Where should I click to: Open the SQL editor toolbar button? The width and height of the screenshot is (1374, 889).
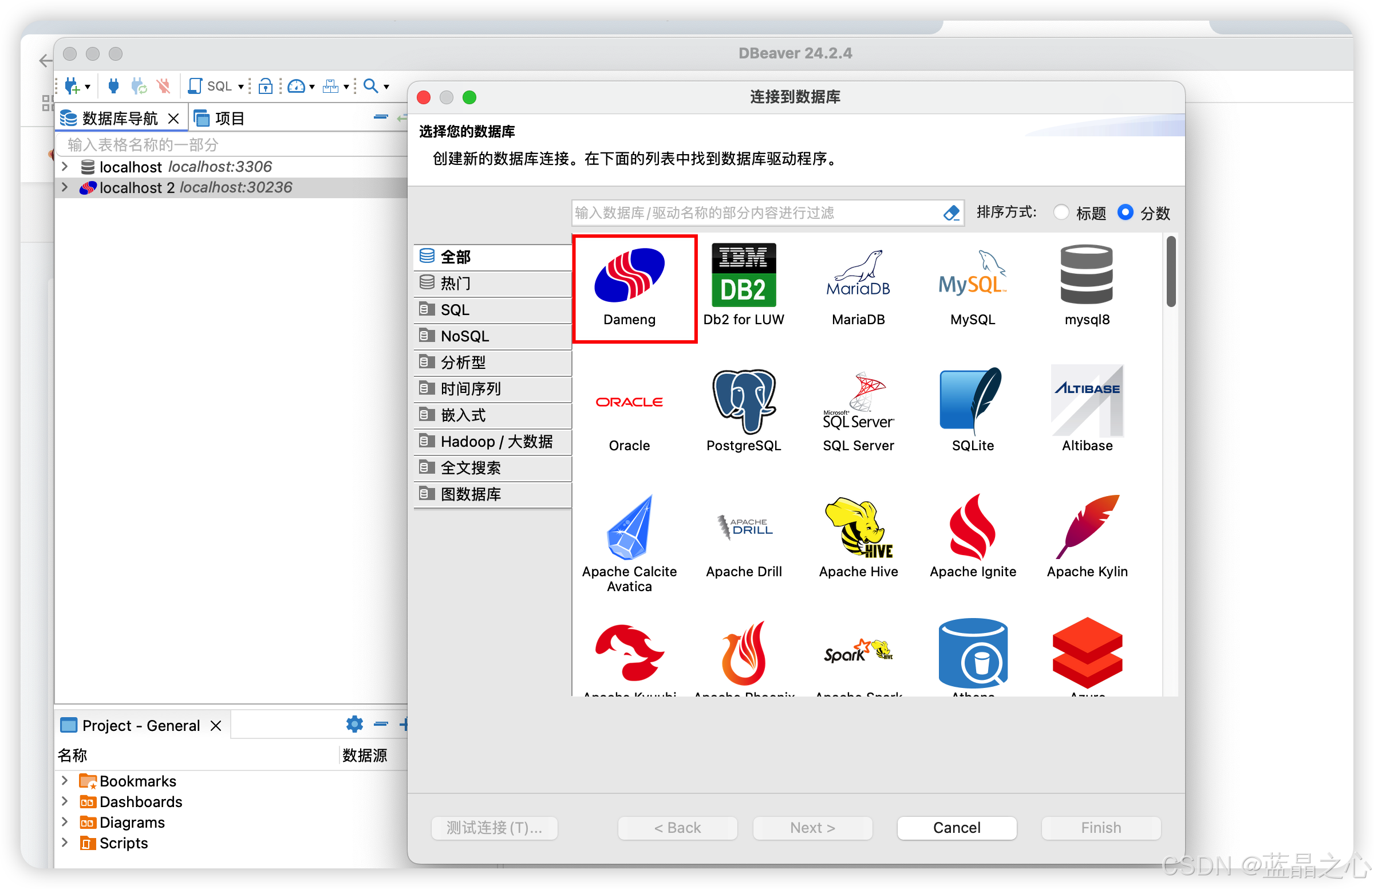[x=210, y=86]
